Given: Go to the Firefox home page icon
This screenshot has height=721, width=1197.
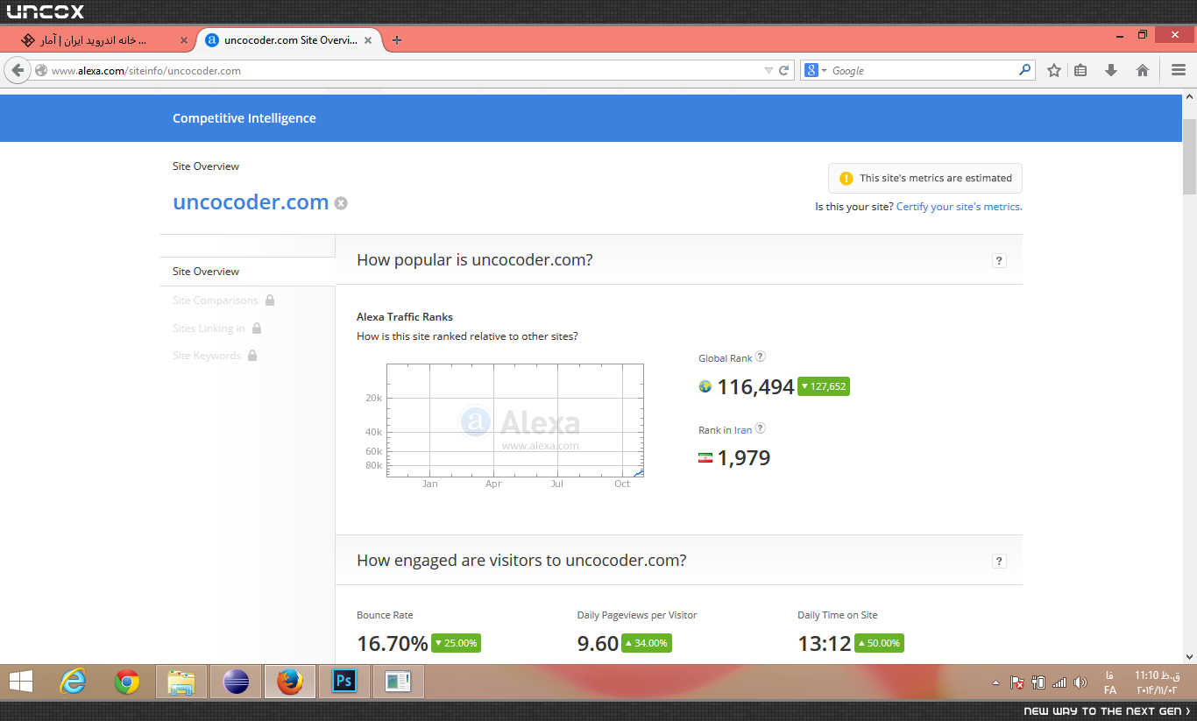Looking at the screenshot, I should pos(1143,70).
